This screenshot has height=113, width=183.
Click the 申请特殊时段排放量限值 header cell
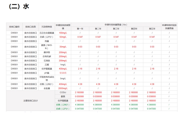[x=169, y=27]
